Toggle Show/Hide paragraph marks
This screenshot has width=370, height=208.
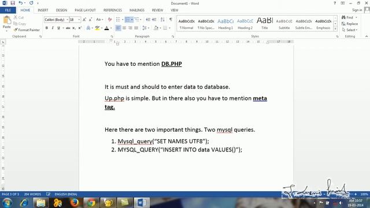click(x=171, y=20)
